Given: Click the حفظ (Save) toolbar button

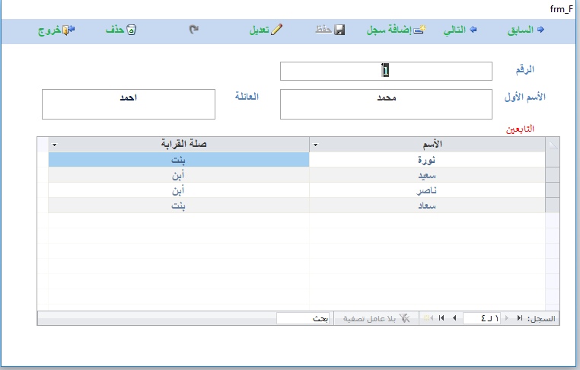Looking at the screenshot, I should pos(330,30).
